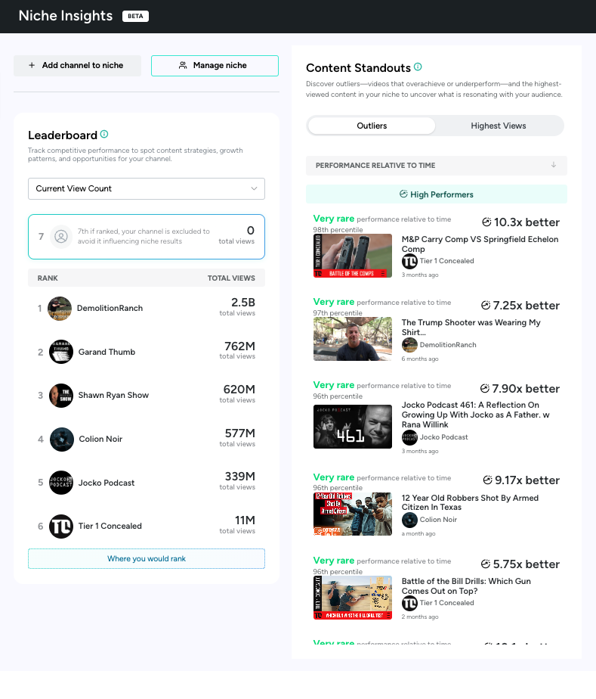Open The Trump Shooter was Wearing My Shirt title
The width and height of the screenshot is (596, 699).
pos(471,328)
